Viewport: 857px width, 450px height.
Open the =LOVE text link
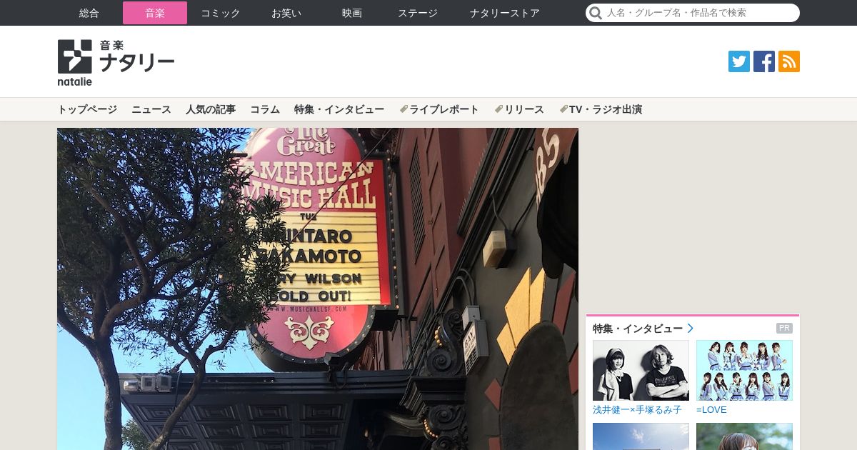click(711, 410)
